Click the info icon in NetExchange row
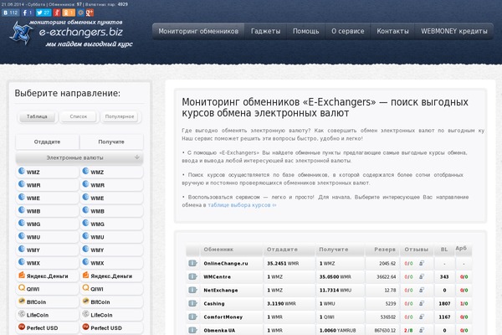Image resolution: width=502 pixels, height=335 pixels. 192,290
